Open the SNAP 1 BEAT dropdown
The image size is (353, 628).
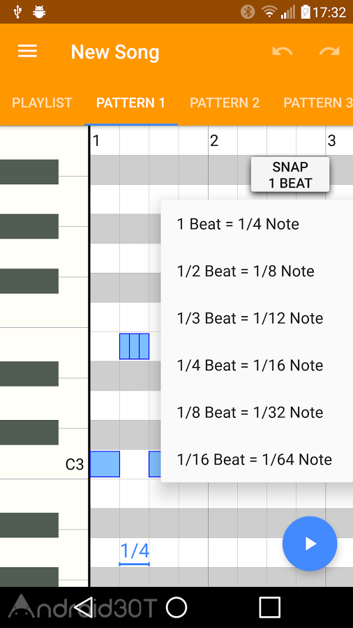tap(290, 174)
